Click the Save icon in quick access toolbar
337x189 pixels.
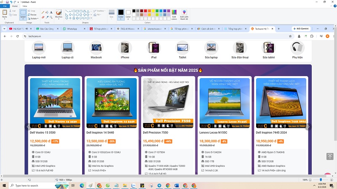coord(7,2)
